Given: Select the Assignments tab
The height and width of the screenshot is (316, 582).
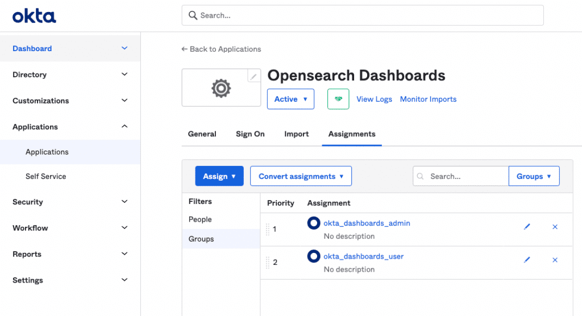Looking at the screenshot, I should 351,134.
